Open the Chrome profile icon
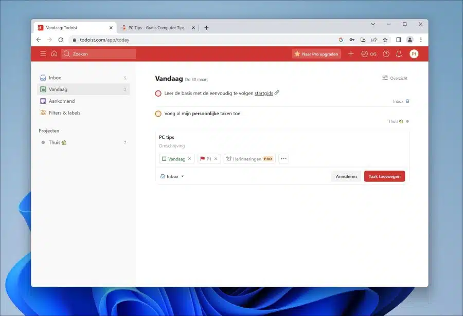This screenshot has width=463, height=316. pos(410,40)
